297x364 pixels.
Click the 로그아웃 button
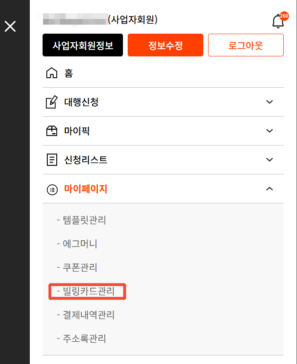tap(246, 45)
